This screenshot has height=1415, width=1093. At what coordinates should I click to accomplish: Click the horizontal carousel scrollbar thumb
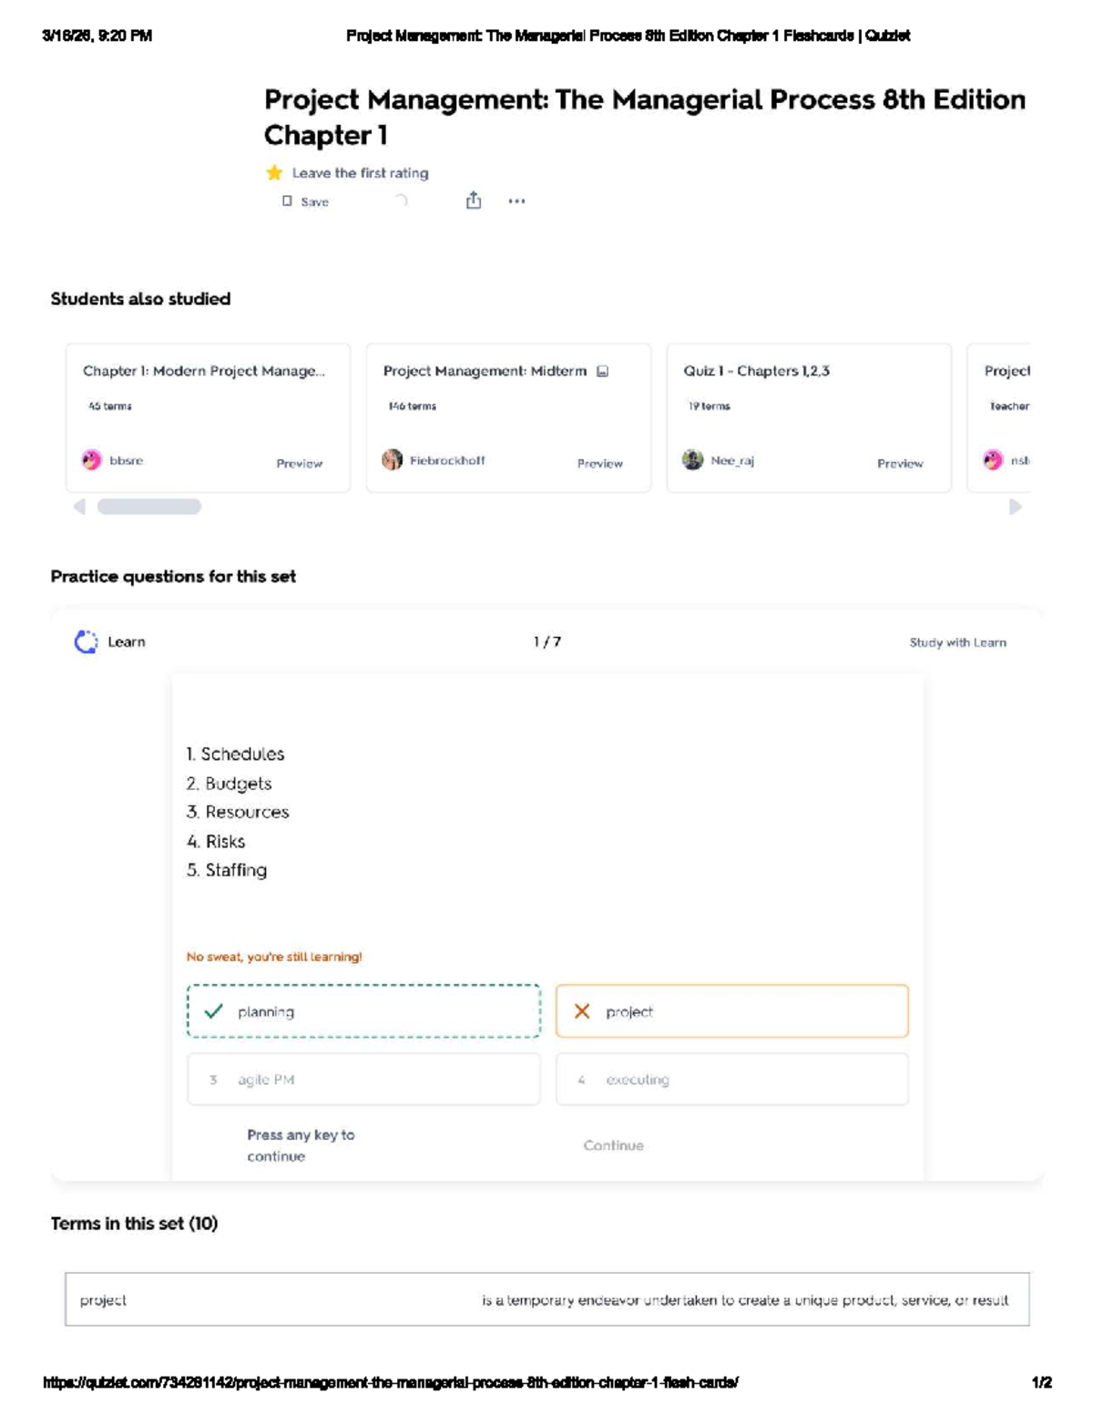(x=149, y=507)
